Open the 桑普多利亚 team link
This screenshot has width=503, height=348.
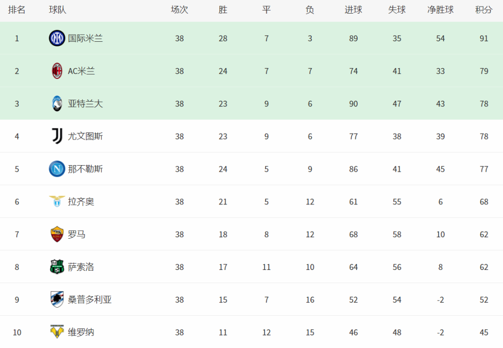click(x=90, y=300)
